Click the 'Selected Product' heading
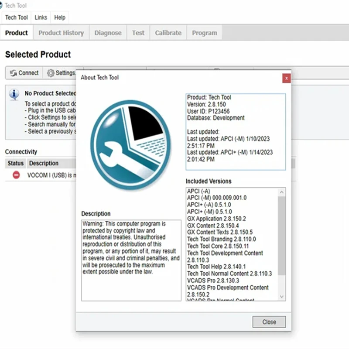This screenshot has height=349, width=349. tap(38, 55)
